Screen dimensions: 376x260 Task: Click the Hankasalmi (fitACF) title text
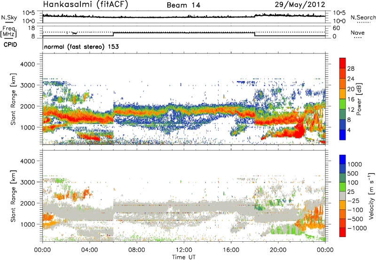click(86, 5)
